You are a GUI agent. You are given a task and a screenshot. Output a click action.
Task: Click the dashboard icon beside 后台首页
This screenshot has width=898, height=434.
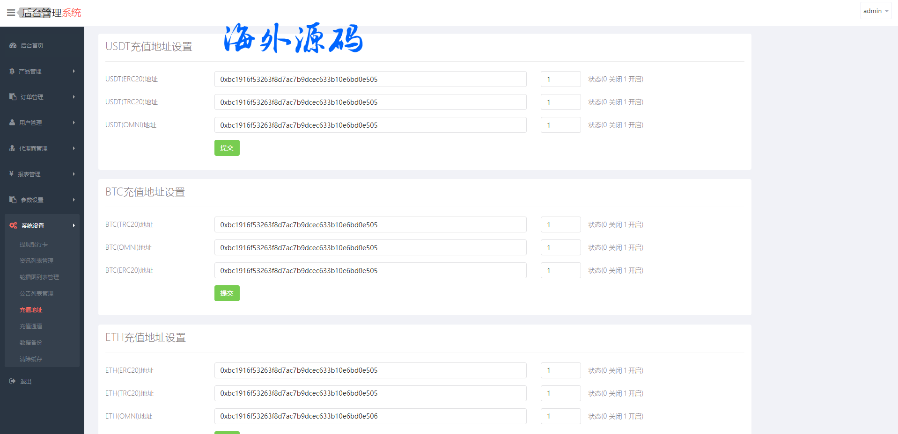pos(13,45)
